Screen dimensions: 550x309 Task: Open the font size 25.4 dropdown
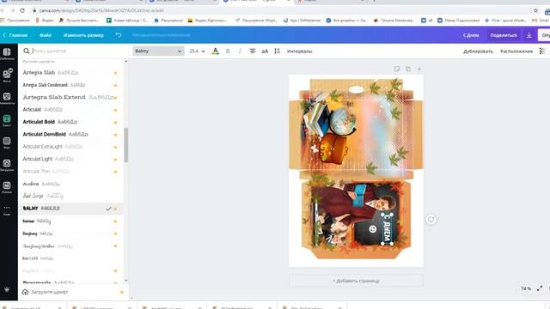[x=197, y=51]
